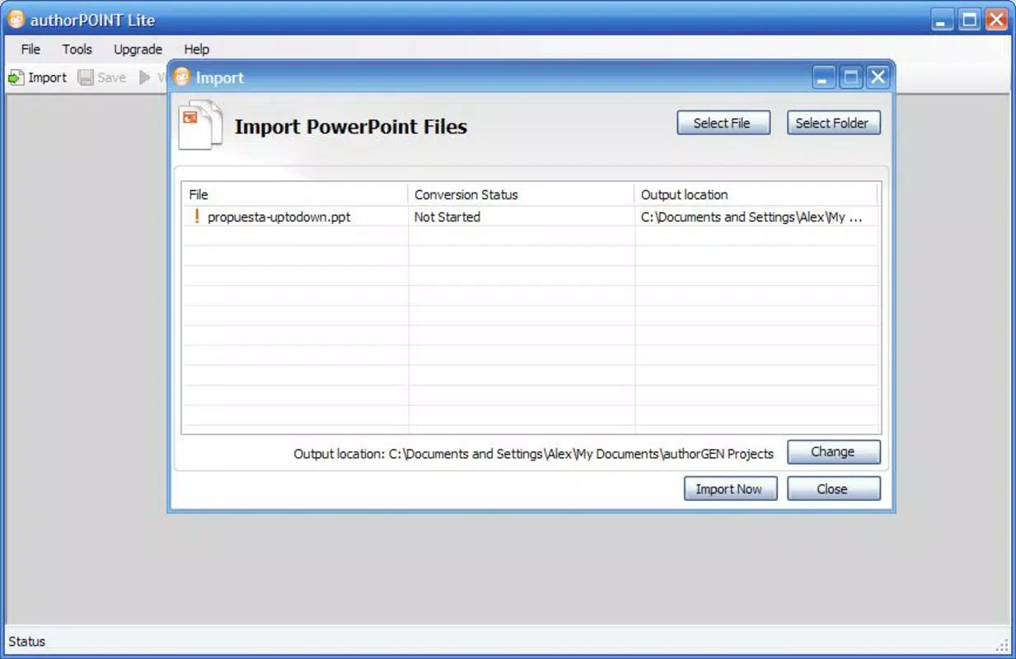Click the Close button in Import dialog
Image resolution: width=1016 pixels, height=659 pixels.
pyautogui.click(x=834, y=488)
